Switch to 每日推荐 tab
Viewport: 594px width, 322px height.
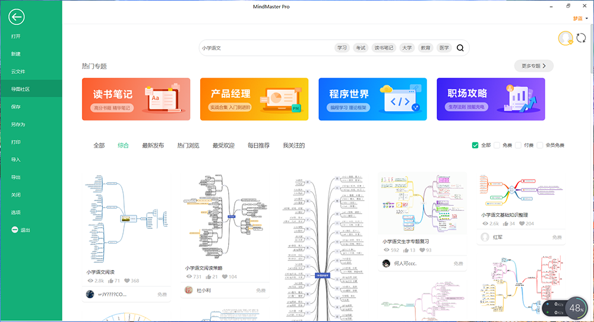pos(259,145)
